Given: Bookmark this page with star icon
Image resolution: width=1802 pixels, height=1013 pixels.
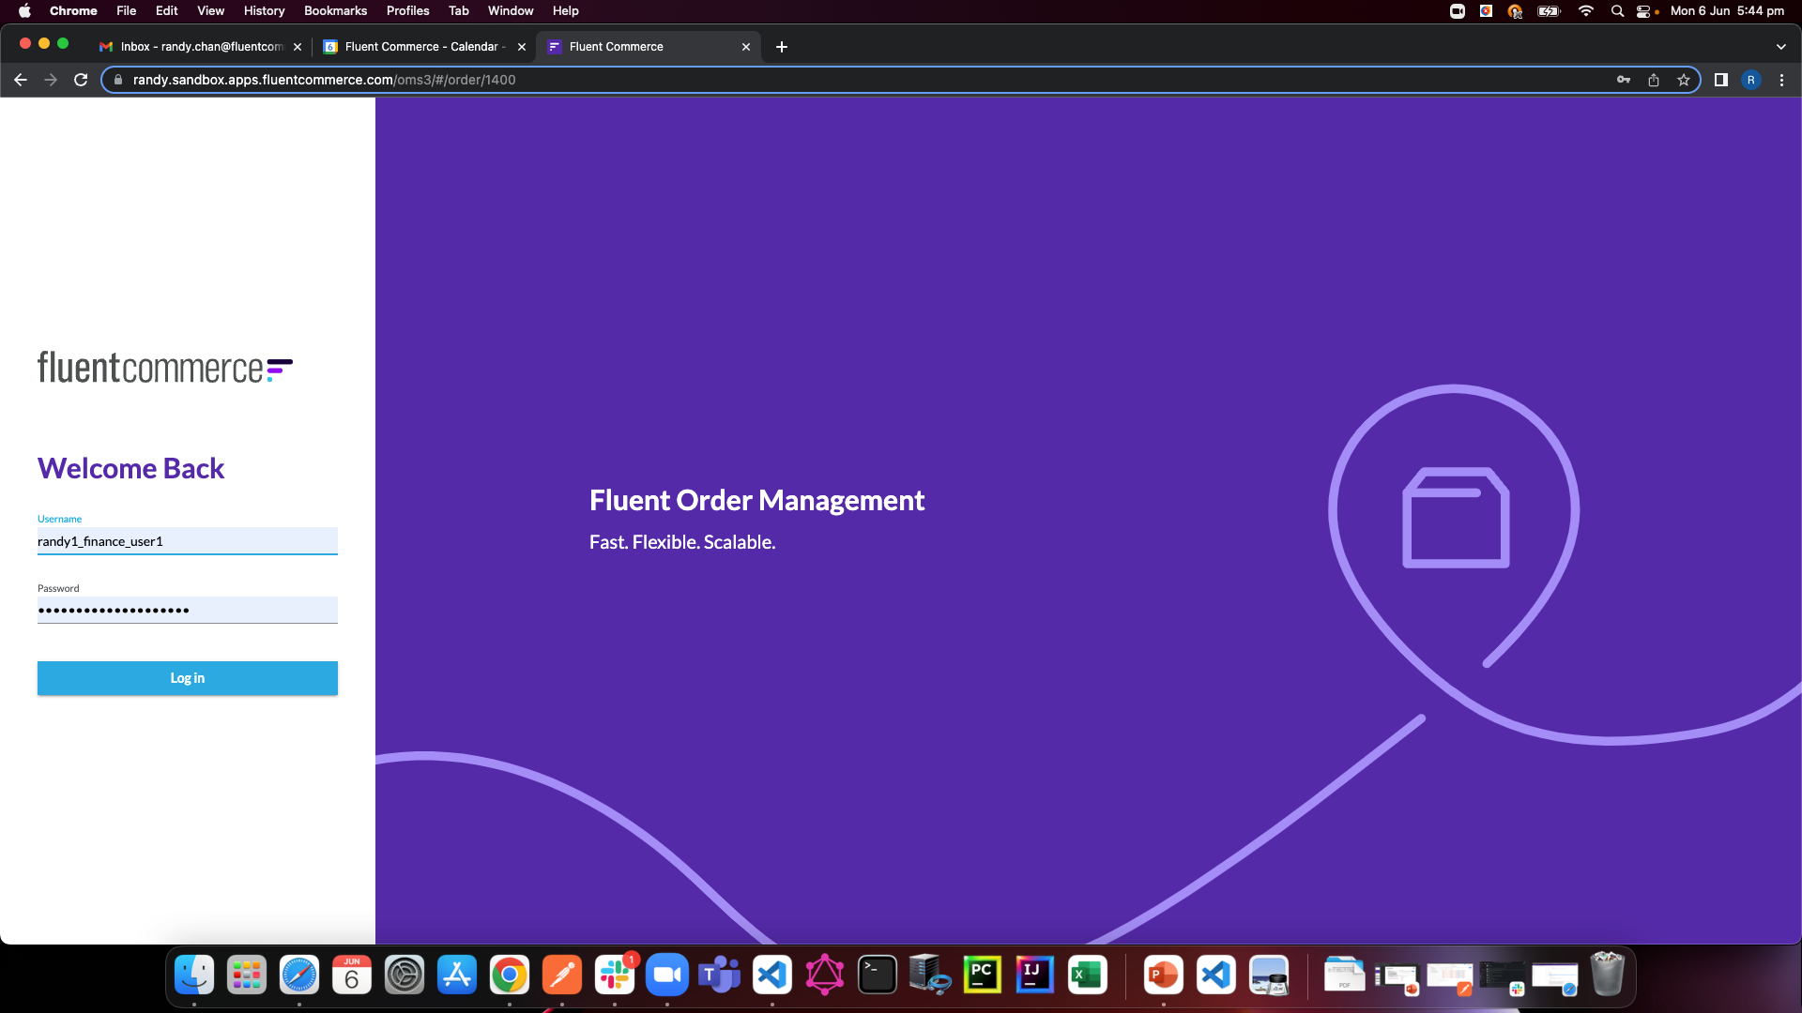Looking at the screenshot, I should tap(1684, 80).
